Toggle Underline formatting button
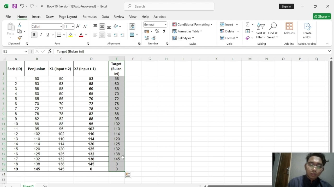The height and width of the screenshot is (187, 334). pos(47,35)
